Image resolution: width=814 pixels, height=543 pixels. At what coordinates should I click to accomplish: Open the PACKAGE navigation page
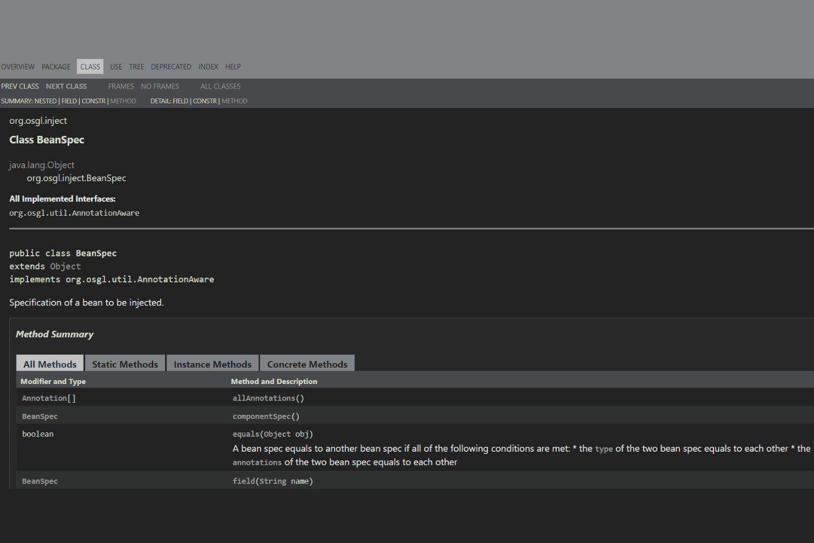56,67
